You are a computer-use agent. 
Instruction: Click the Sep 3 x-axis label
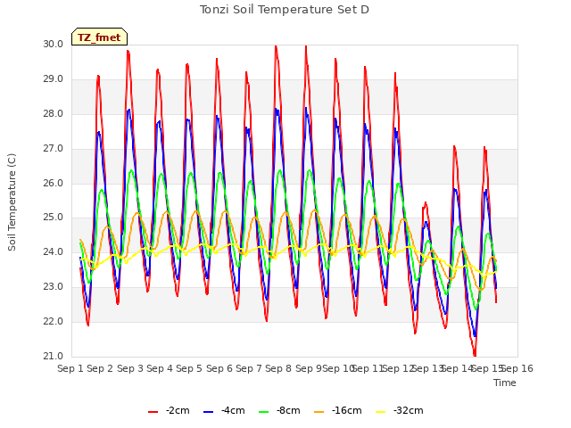(x=130, y=368)
